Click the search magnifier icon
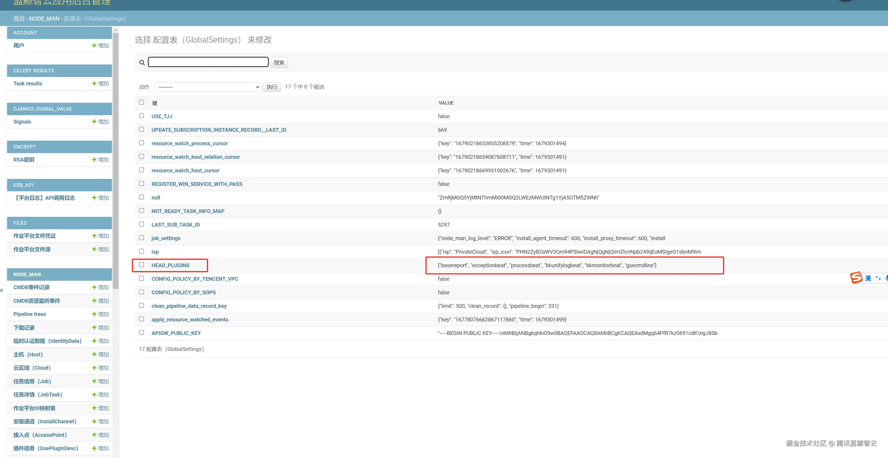Viewport: 888px width, 458px height. click(142, 62)
